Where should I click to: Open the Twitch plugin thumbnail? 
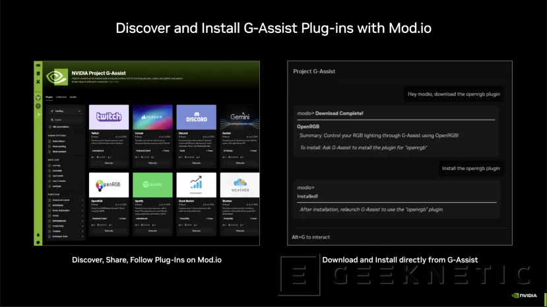click(109, 117)
